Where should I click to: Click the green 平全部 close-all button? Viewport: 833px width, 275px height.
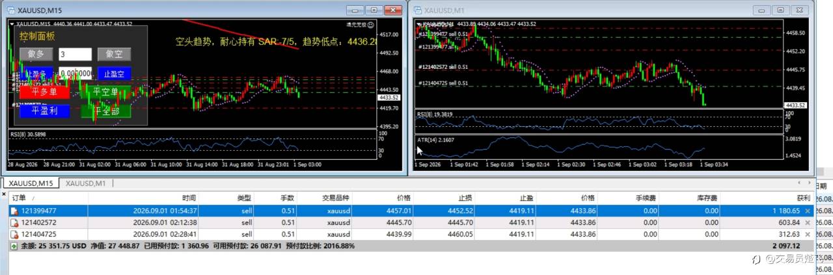[x=106, y=111]
